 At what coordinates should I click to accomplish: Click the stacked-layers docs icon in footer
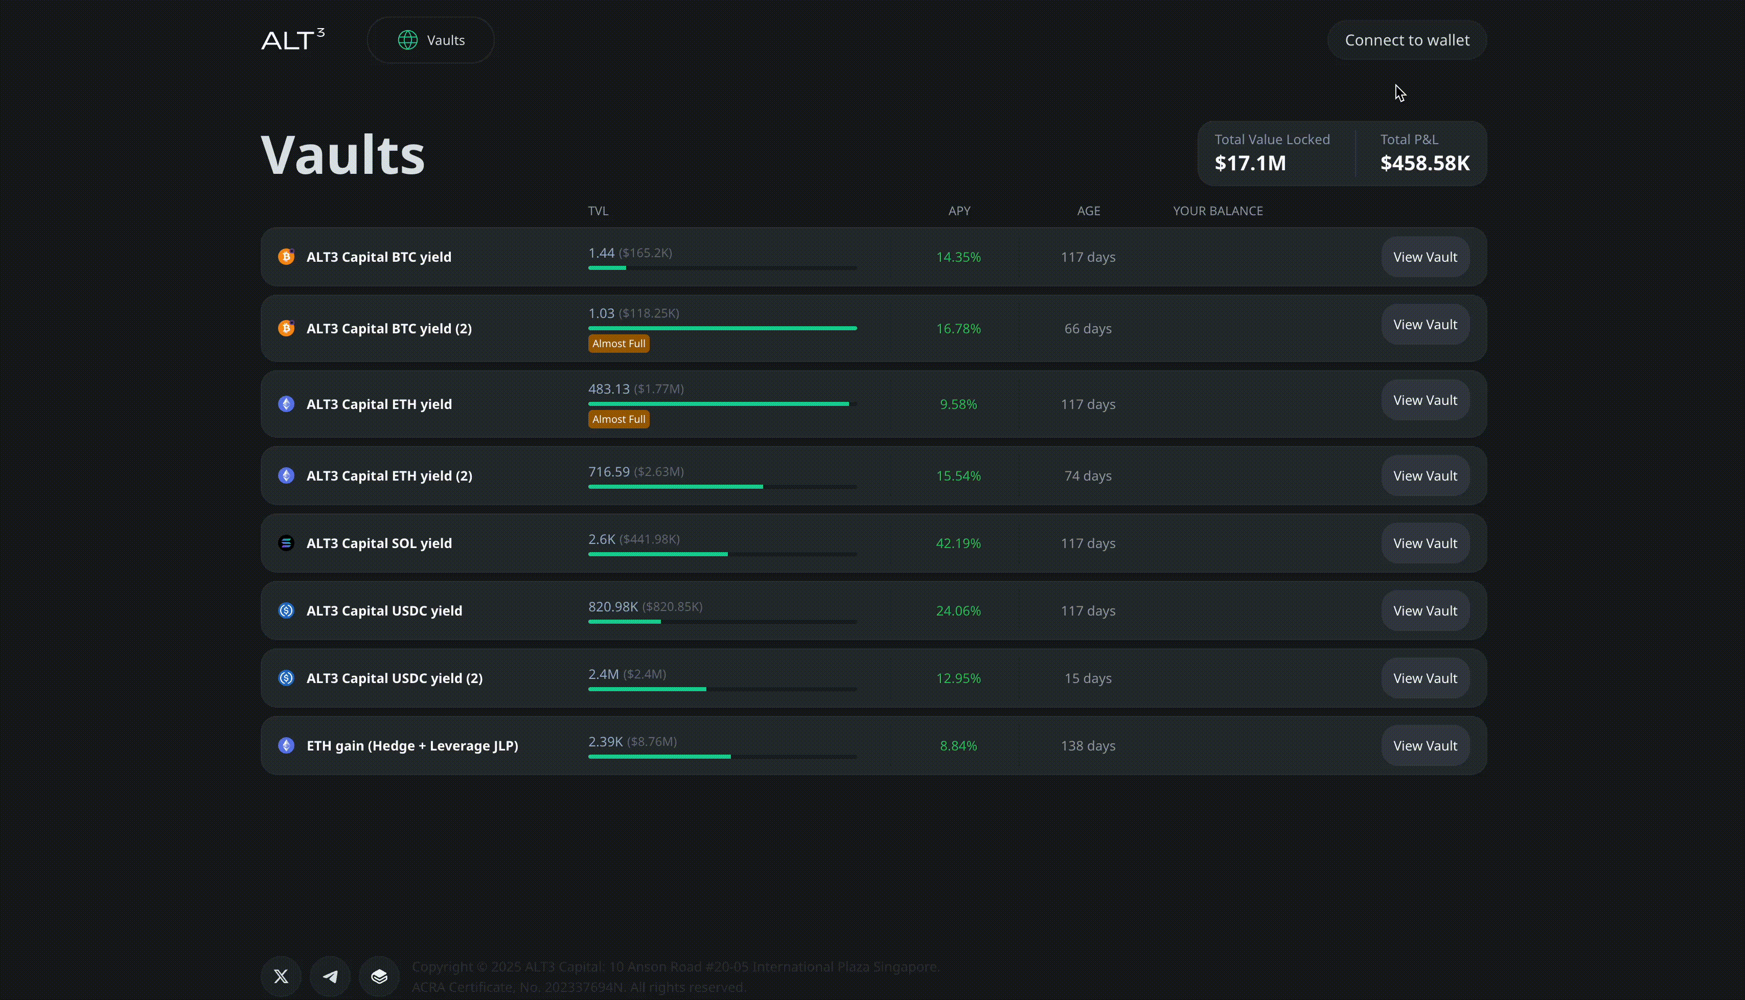[x=379, y=976]
